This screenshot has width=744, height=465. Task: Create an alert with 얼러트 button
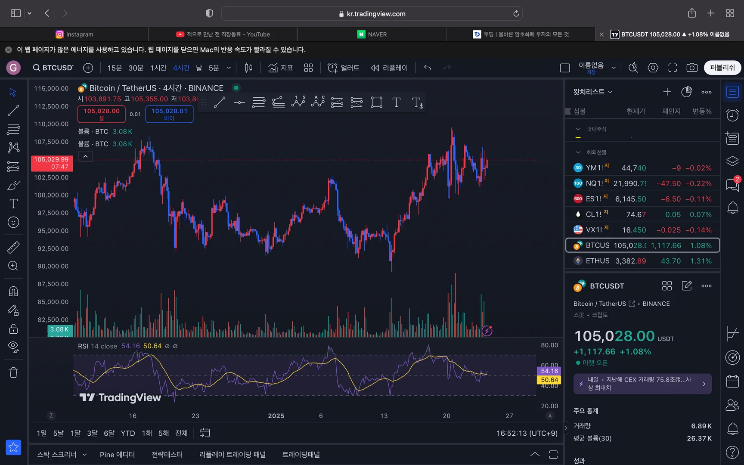pyautogui.click(x=344, y=68)
